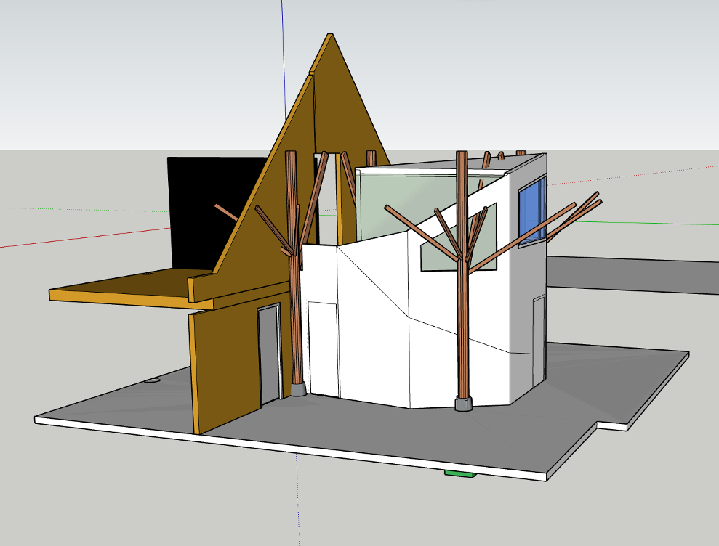Click the narrow gray door beneath the blue window
The height and width of the screenshot is (546, 719).
(539, 341)
